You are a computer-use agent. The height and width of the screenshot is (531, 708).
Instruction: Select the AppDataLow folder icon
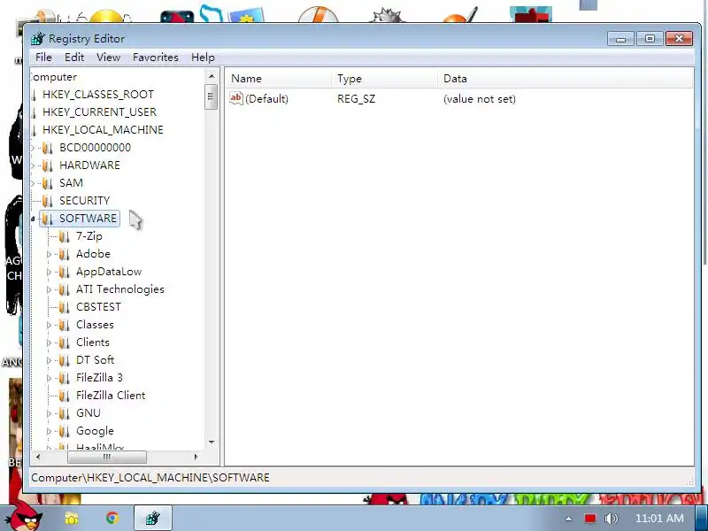[64, 272]
